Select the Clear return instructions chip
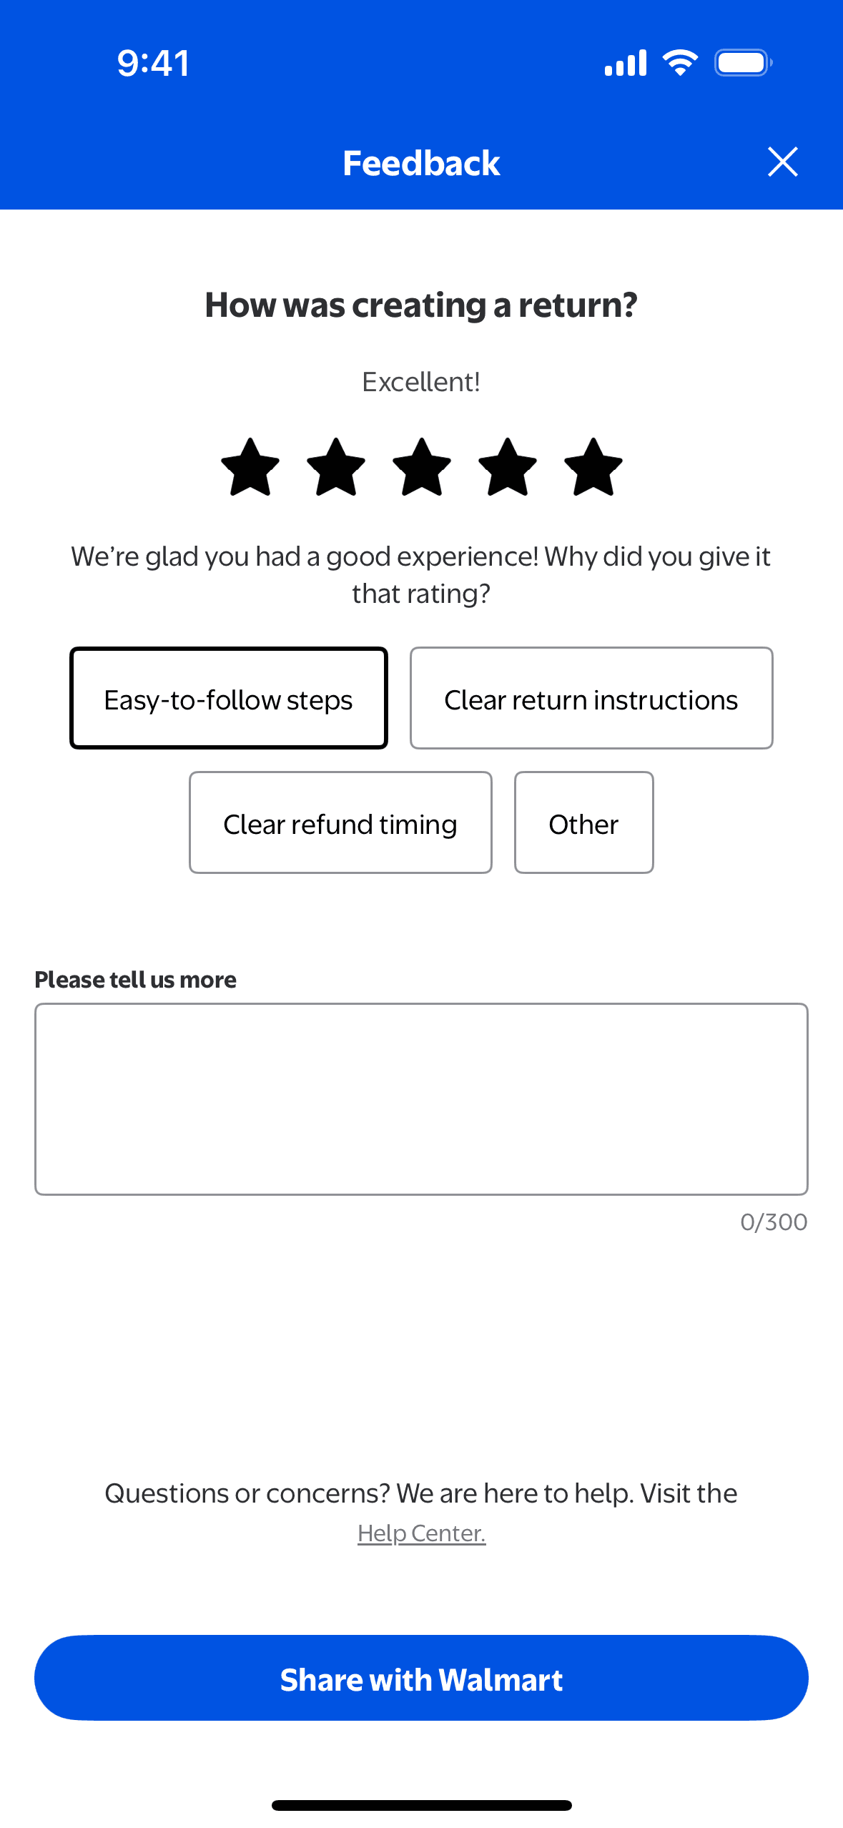The image size is (843, 1828). [591, 699]
